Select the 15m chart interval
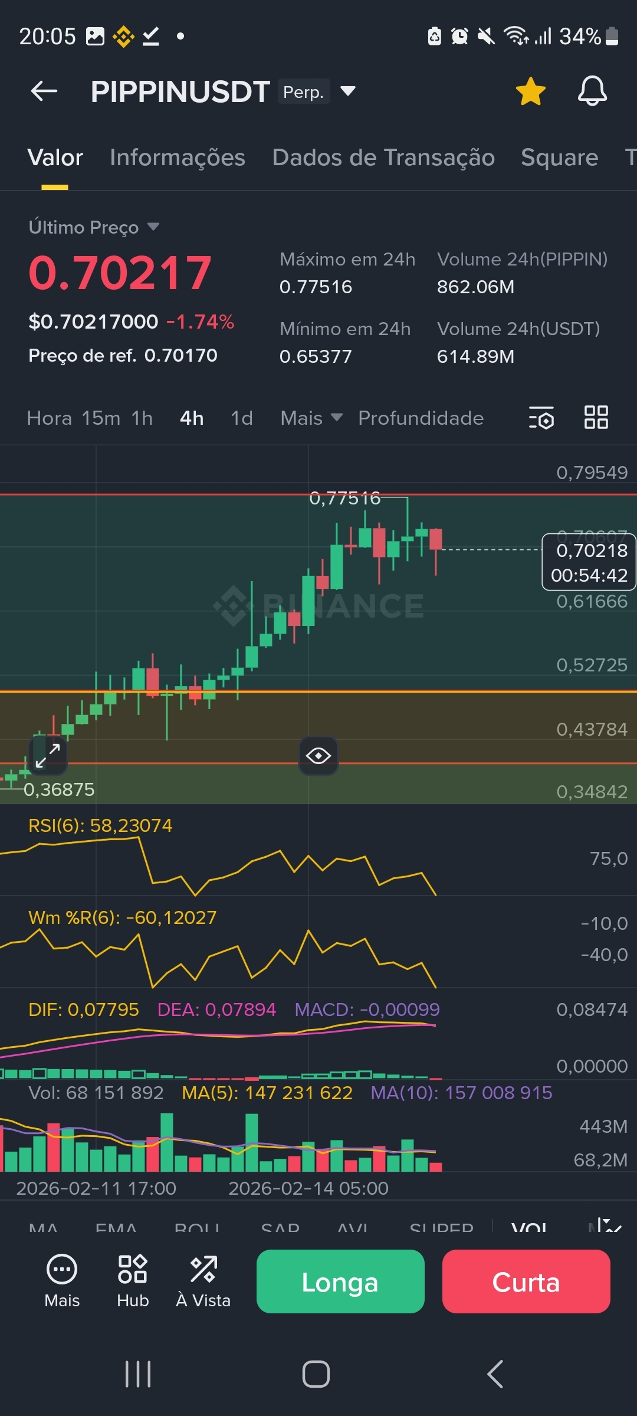Screen dimensions: 637x1416 point(101,418)
